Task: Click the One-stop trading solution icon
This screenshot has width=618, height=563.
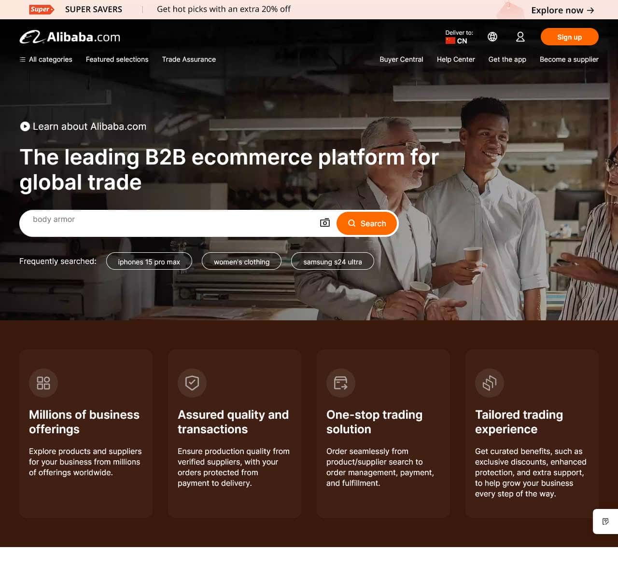Action: coord(341,383)
